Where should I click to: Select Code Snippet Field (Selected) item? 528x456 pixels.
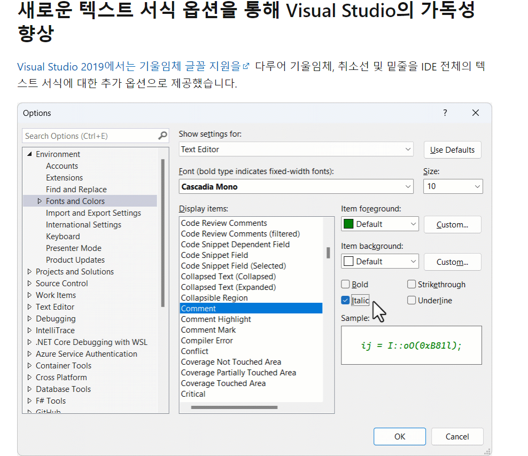pos(234,266)
